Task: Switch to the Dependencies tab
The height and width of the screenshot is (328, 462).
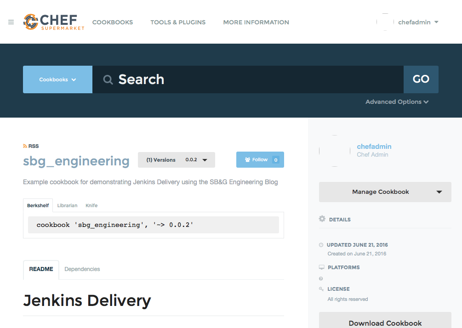Action: coord(82,269)
